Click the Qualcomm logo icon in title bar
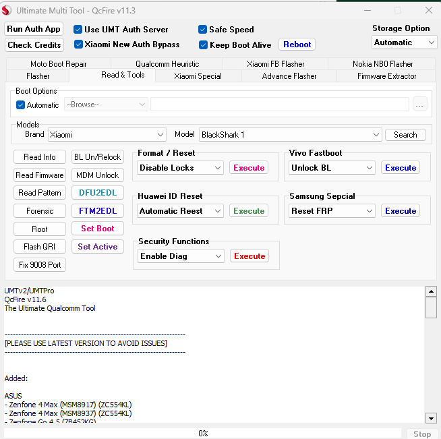The width and height of the screenshot is (441, 439). 7,10
